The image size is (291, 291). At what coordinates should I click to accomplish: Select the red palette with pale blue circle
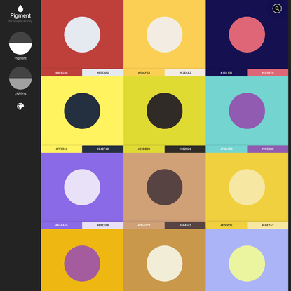pyautogui.click(x=82, y=34)
